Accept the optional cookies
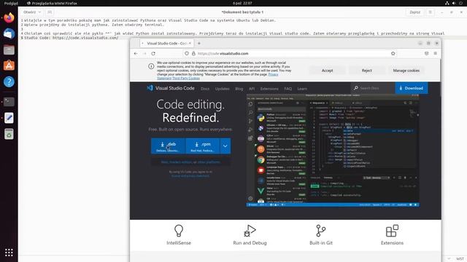Viewport: 467px width, 262px height. click(328, 71)
